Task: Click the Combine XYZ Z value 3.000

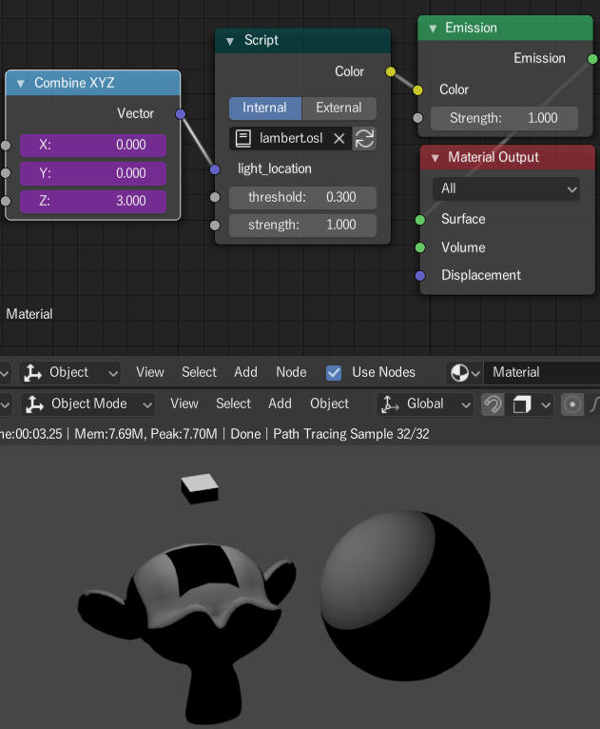Action: point(93,202)
